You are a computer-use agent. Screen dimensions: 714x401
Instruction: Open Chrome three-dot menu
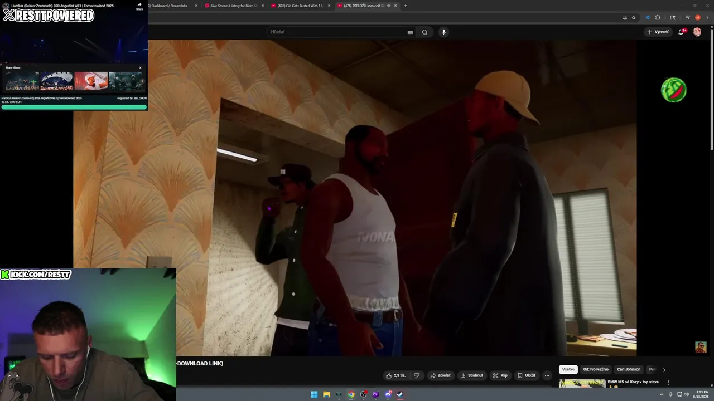point(707,17)
